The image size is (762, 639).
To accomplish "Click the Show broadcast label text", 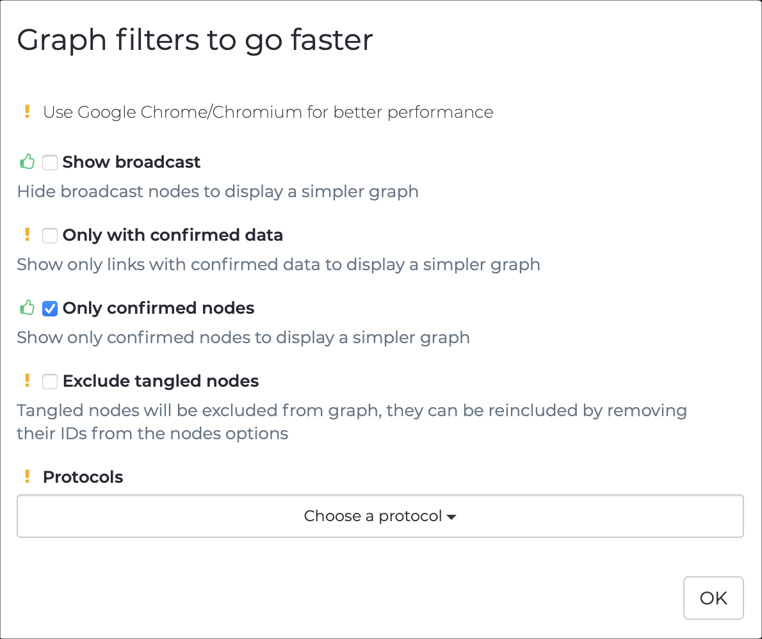I will [x=131, y=162].
